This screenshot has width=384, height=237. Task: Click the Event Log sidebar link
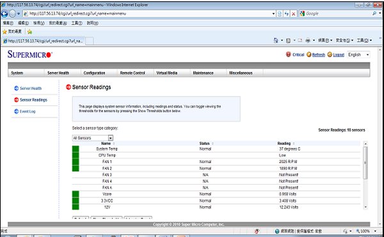click(x=28, y=111)
